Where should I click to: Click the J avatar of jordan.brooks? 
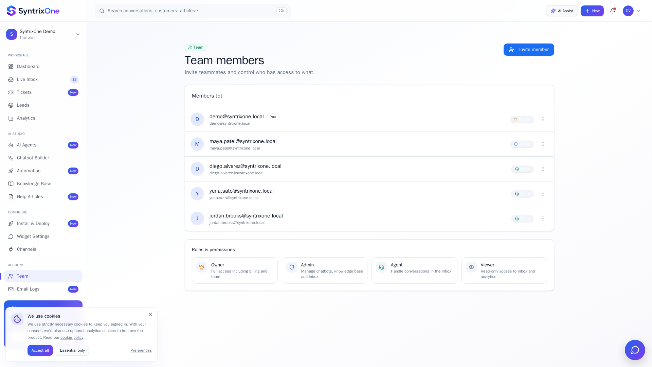point(197,219)
